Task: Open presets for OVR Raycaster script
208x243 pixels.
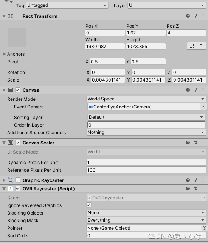Action: 196,188
